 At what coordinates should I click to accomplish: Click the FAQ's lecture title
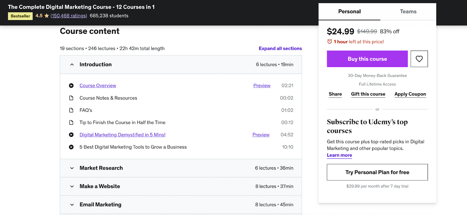coord(86,110)
